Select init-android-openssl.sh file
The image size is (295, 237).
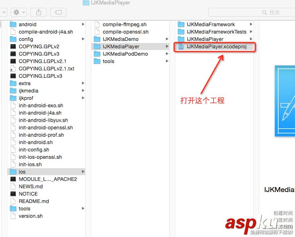46,127
